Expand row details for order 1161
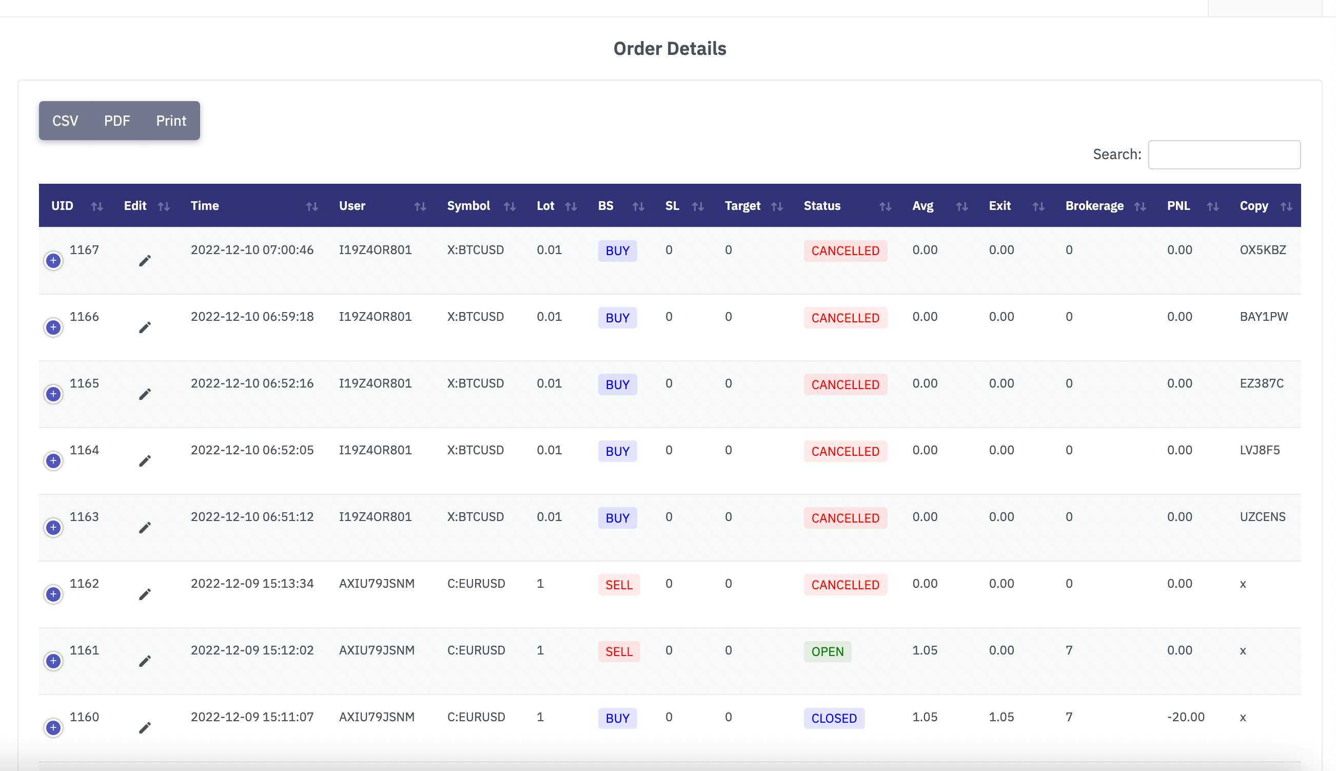Screen dimensions: 1336x771 coord(53,661)
